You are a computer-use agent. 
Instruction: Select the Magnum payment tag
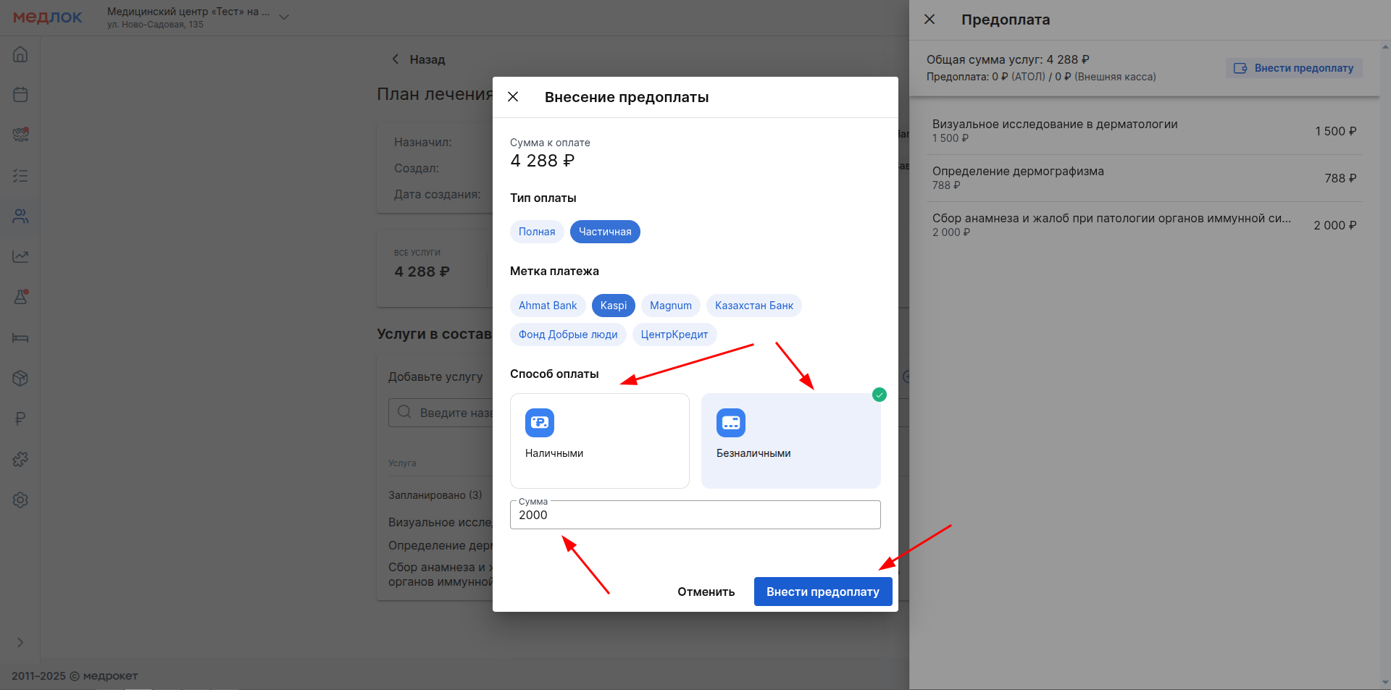point(670,306)
